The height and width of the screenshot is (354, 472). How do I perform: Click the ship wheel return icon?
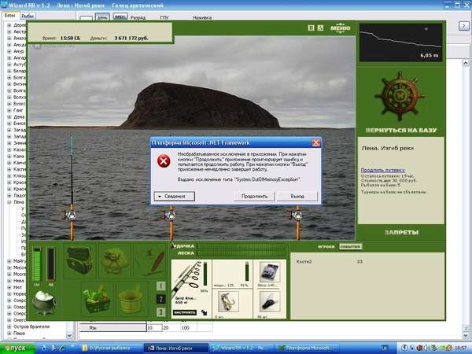pyautogui.click(x=400, y=96)
